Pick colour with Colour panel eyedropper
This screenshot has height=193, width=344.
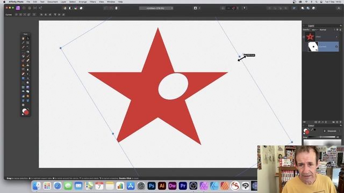click(312, 130)
